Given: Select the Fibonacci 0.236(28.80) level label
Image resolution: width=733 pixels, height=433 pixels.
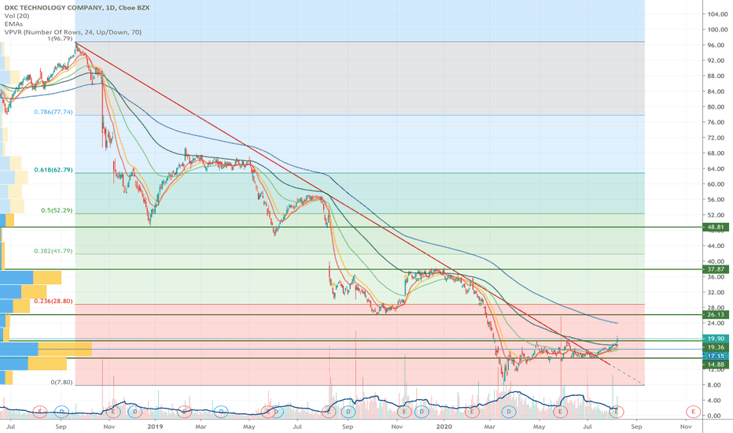Looking at the screenshot, I should [53, 301].
